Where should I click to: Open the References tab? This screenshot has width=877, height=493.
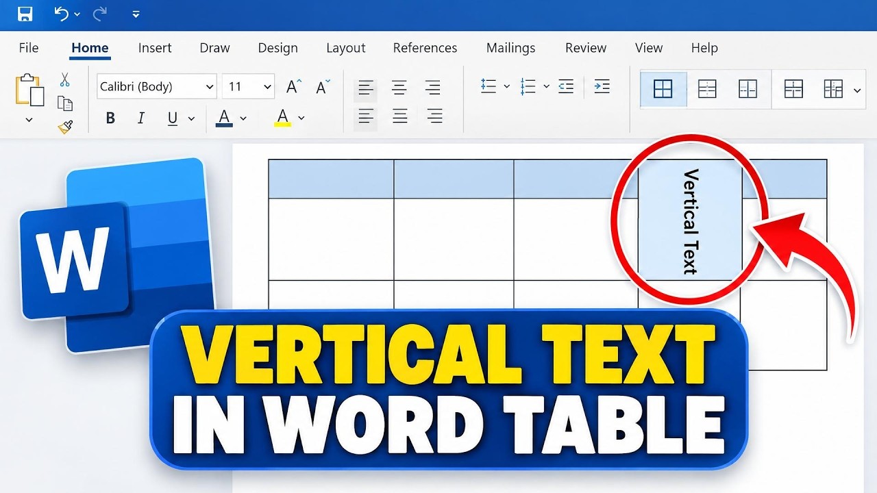click(425, 48)
